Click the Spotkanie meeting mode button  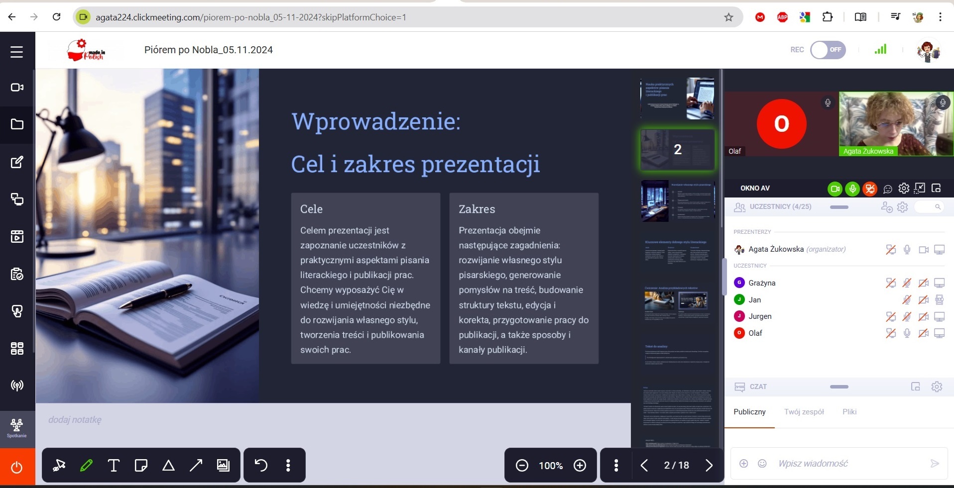coord(17,428)
